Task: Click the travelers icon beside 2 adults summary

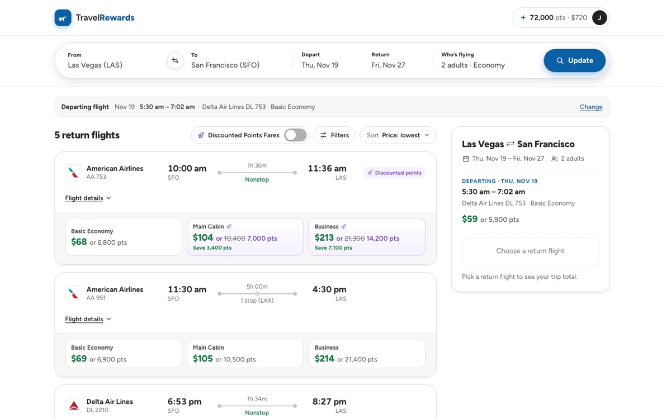Action: (x=555, y=159)
